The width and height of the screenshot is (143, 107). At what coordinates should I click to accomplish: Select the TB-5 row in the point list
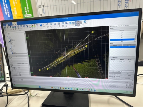point(122,34)
